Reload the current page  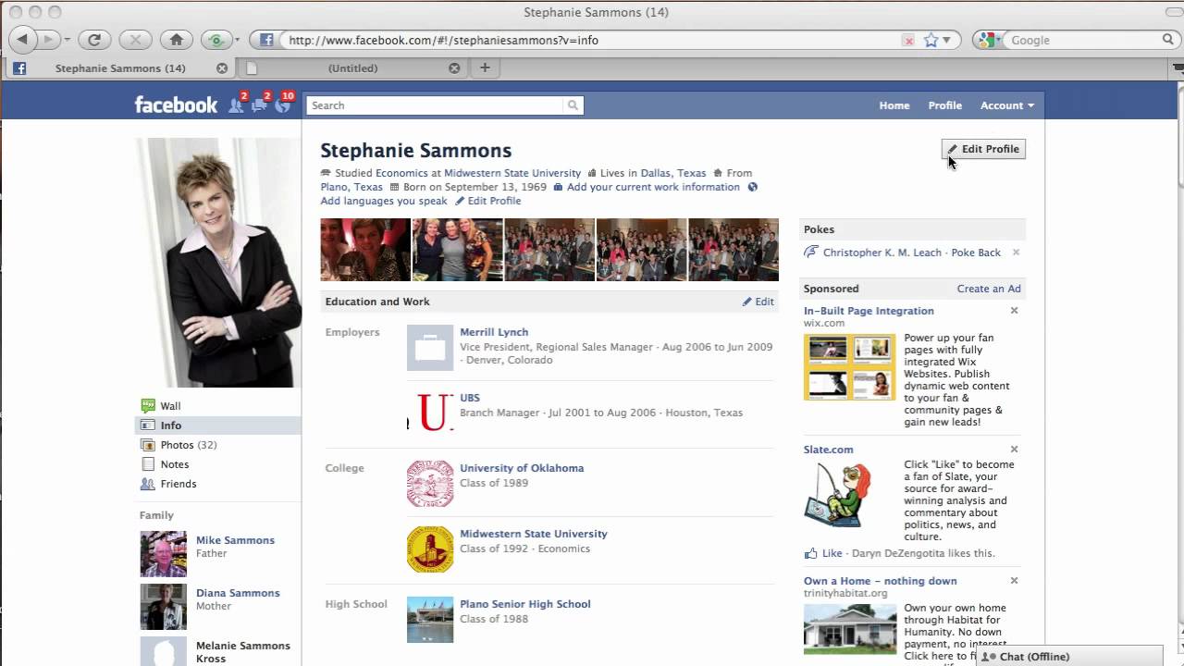(x=93, y=40)
